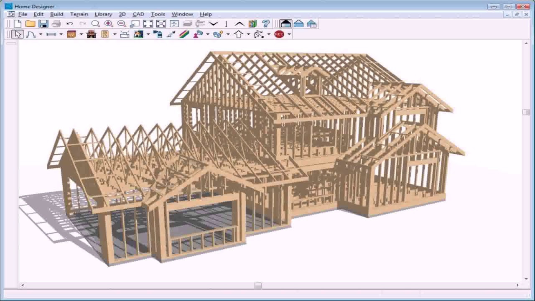535x301 pixels.
Task: Select the spray can Material Painter
Action: [x=158, y=34]
